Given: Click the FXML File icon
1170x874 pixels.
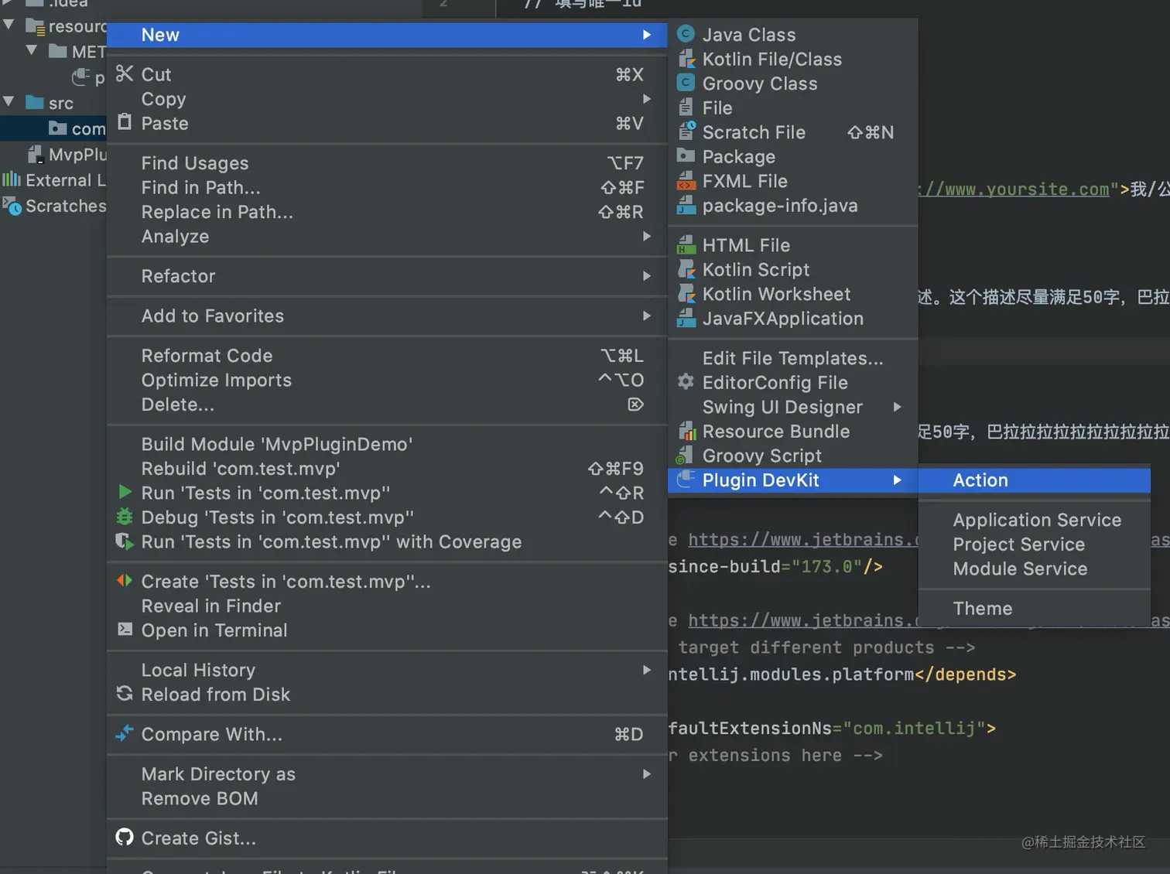Looking at the screenshot, I should [x=686, y=181].
